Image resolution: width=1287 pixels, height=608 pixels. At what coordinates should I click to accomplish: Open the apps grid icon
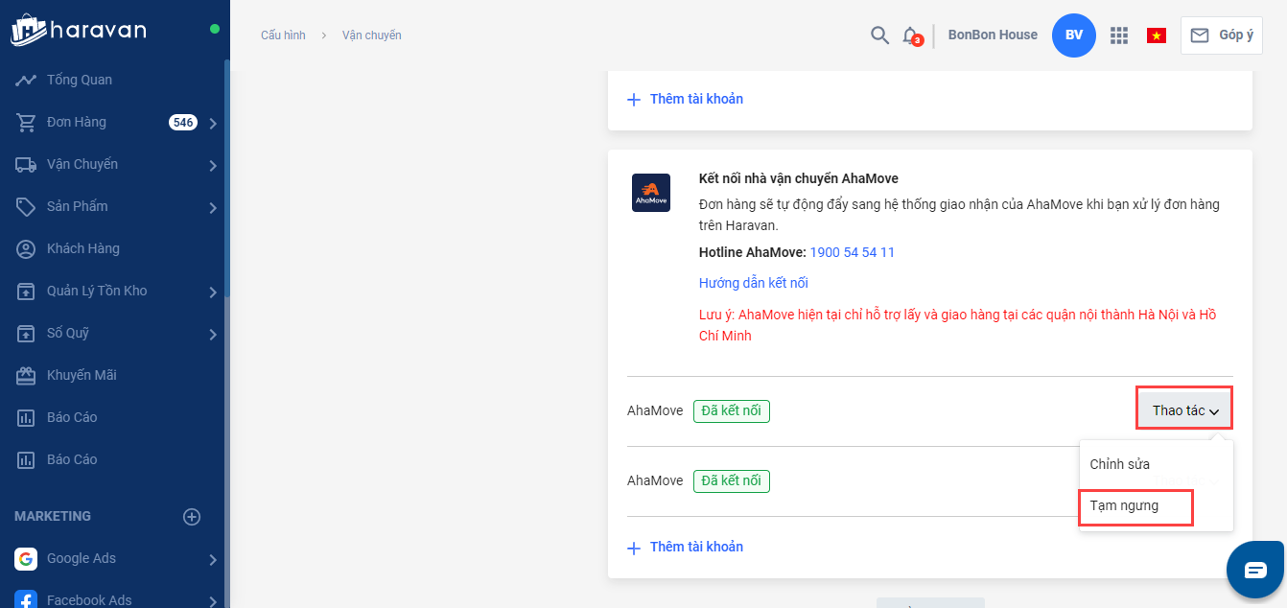click(x=1118, y=35)
